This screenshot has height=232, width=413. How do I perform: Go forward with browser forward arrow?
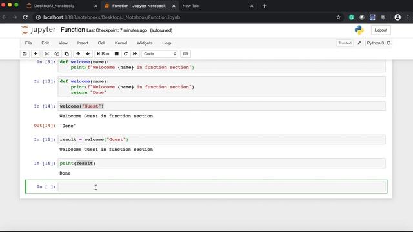(15, 17)
